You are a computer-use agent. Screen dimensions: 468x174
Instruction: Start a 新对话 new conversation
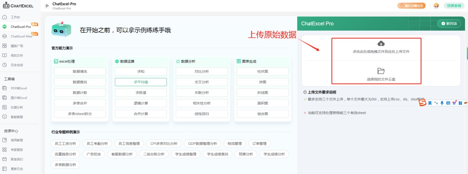click(449, 24)
